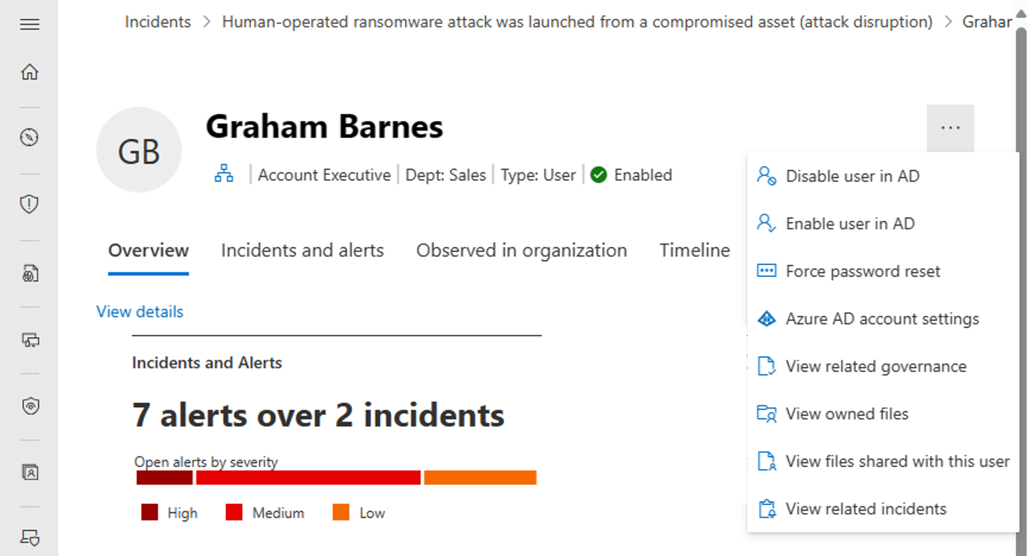Click the Observed in organization tab
This screenshot has width=1029, height=556.
pyautogui.click(x=521, y=250)
